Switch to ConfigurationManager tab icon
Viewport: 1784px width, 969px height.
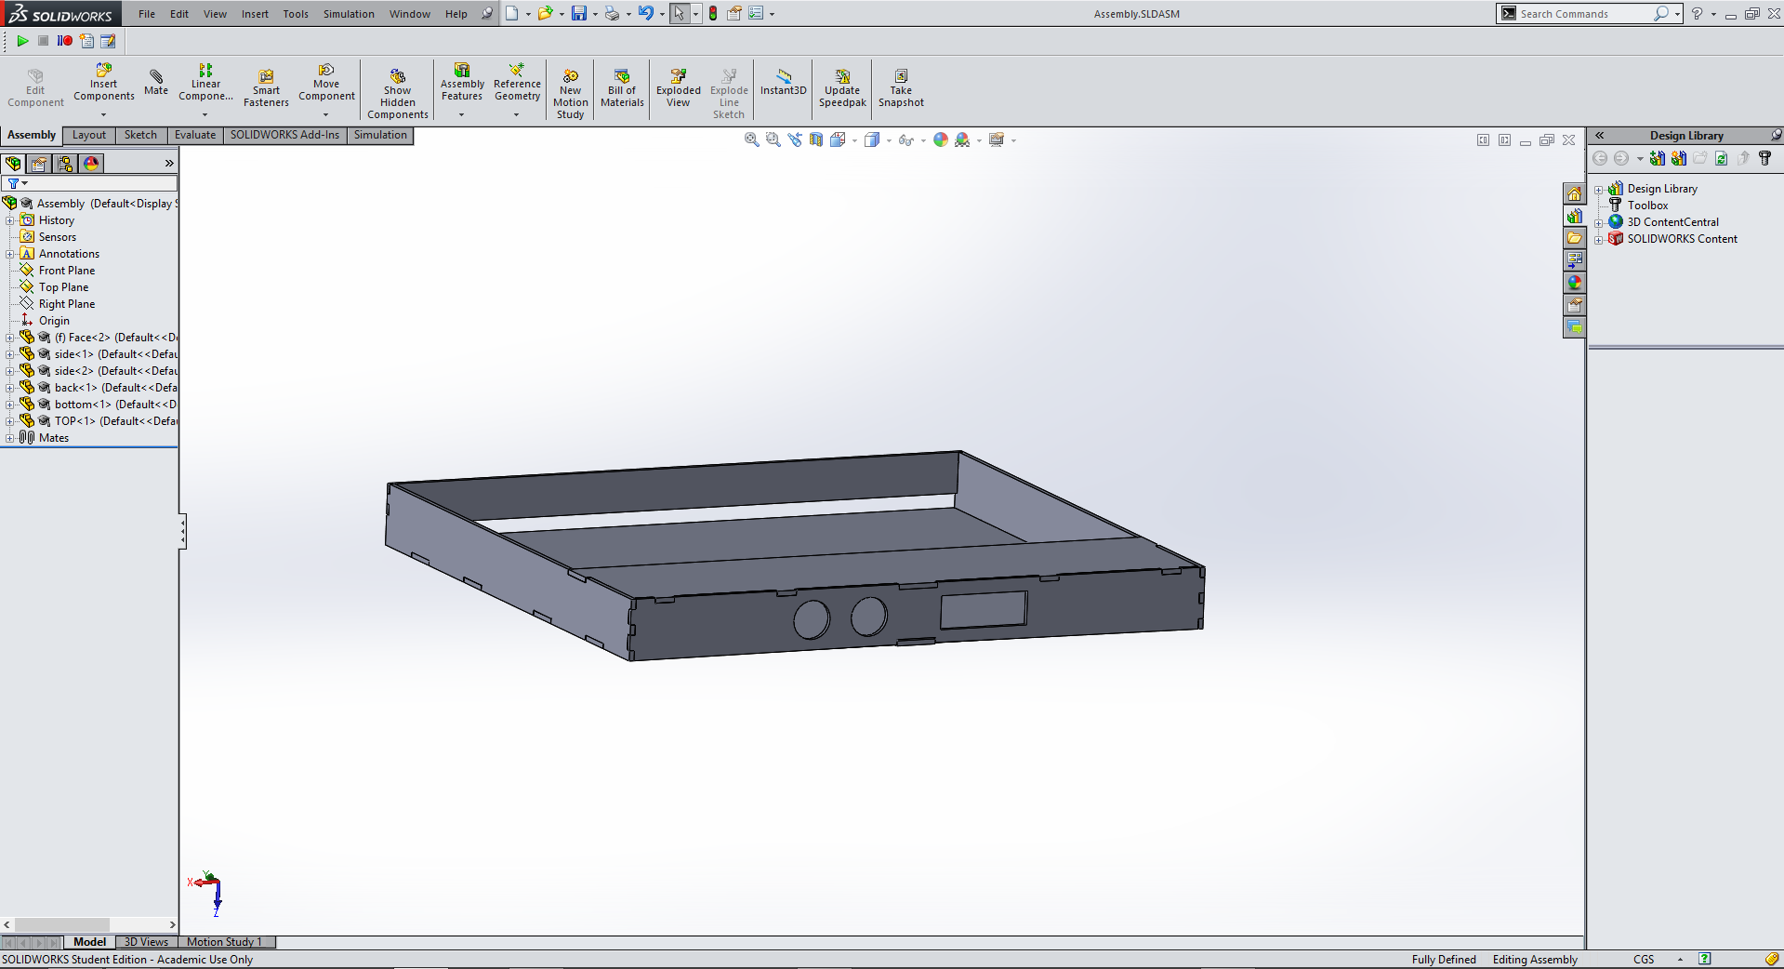[x=65, y=164]
